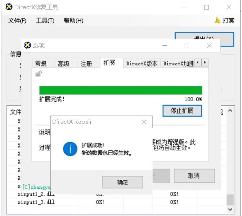
Task: Select the 注册 tab
Action: click(x=86, y=63)
